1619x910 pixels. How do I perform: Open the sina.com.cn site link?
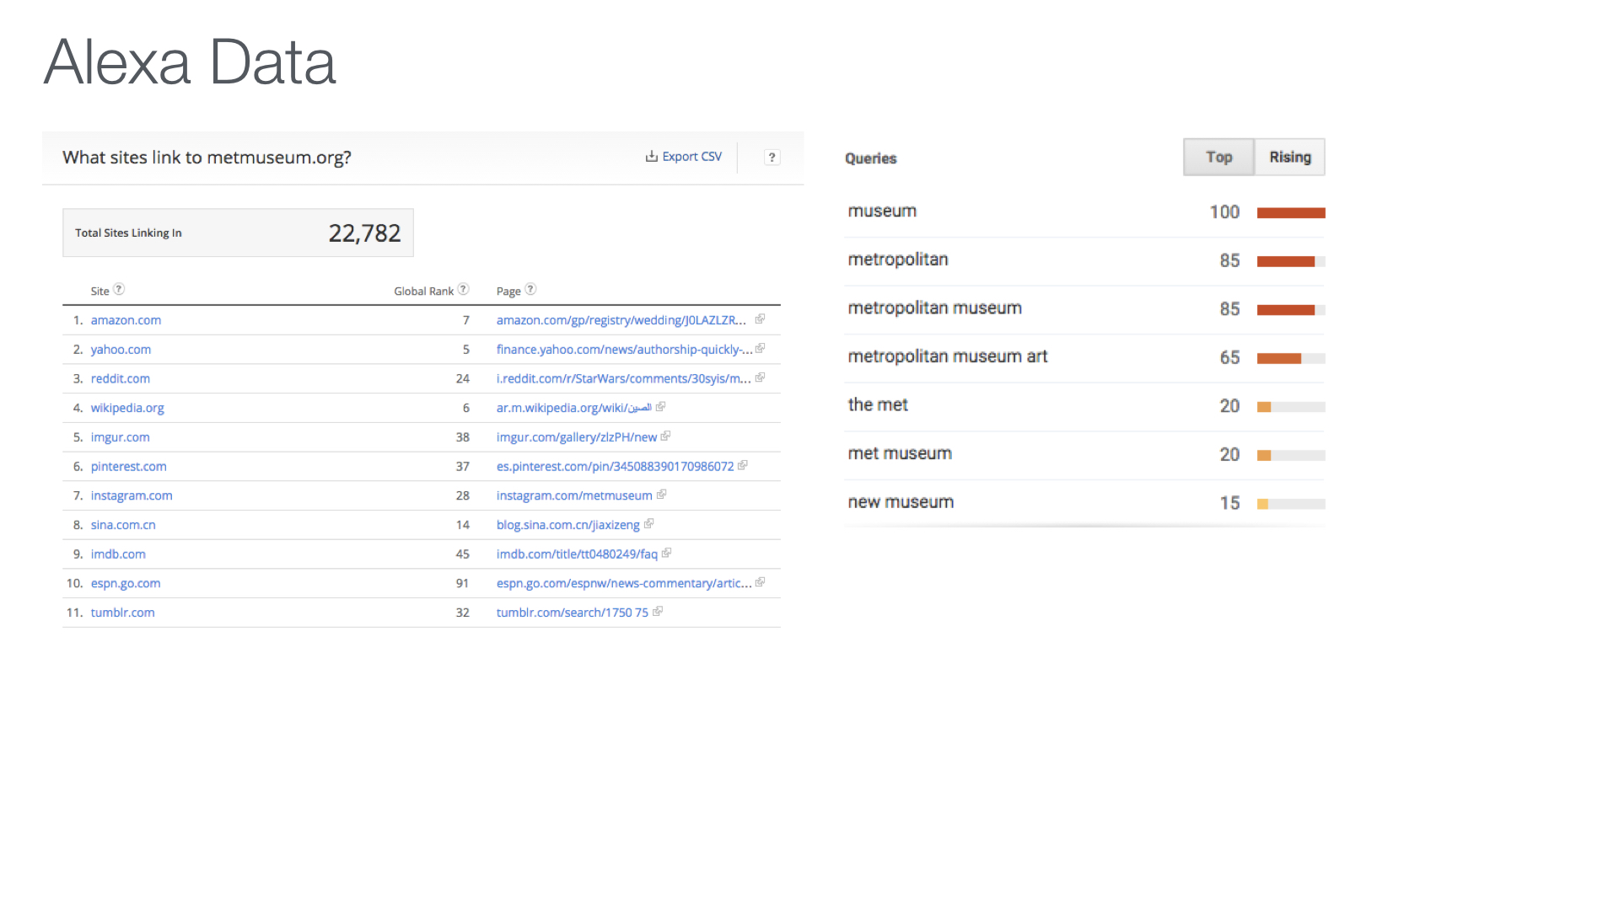tap(123, 525)
